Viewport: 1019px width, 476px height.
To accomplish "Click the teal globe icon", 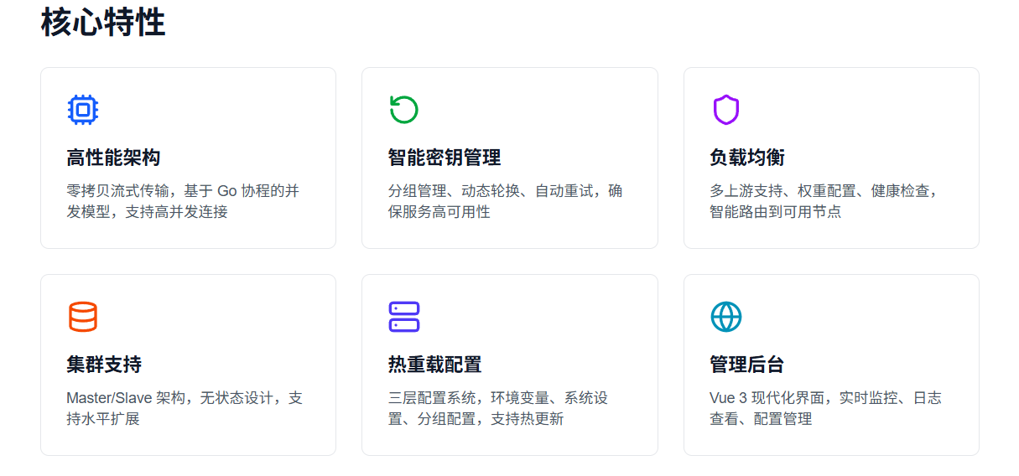I will [725, 317].
